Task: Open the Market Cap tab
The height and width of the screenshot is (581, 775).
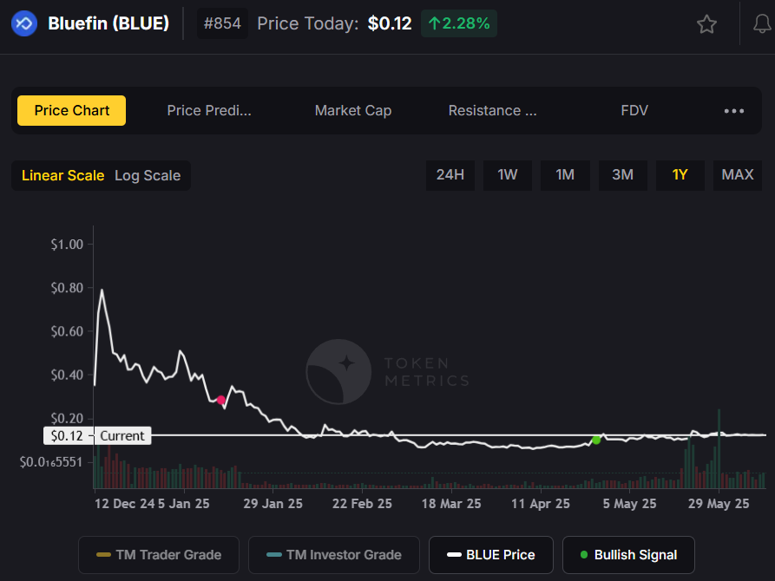Action: click(353, 110)
